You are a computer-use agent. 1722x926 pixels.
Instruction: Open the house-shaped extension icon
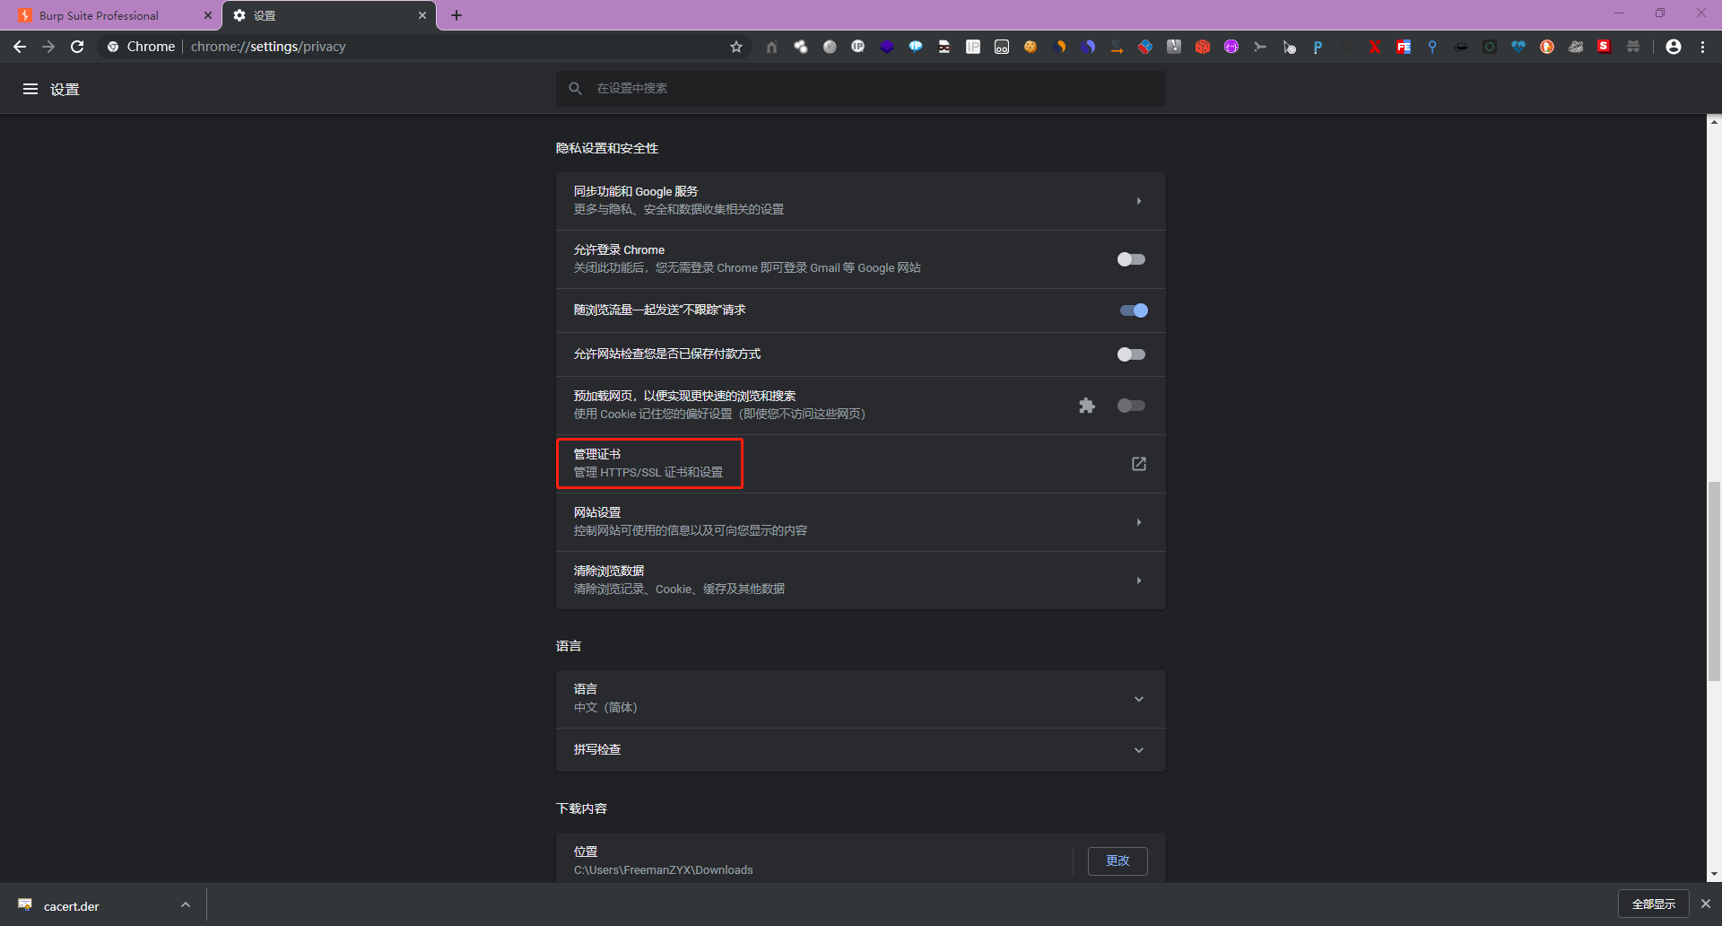pos(771,47)
